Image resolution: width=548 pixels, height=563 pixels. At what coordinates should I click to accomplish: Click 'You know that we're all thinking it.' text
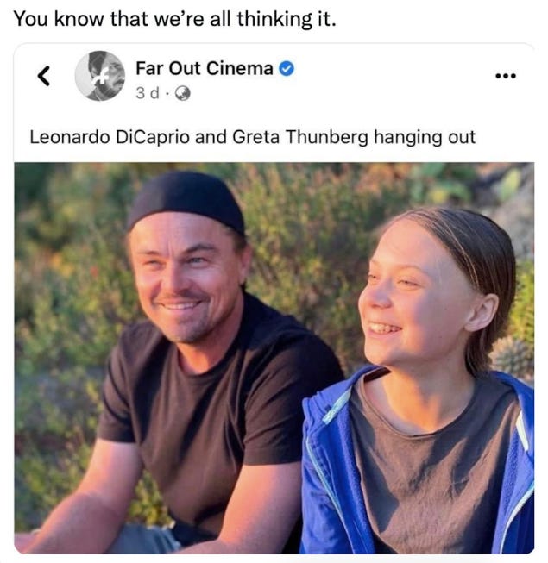(175, 19)
